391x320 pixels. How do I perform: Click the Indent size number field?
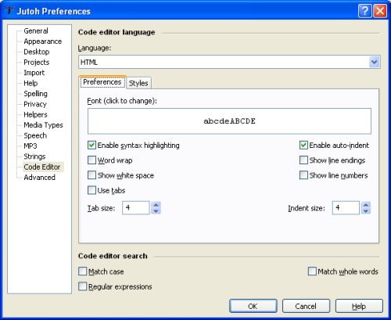[346, 208]
